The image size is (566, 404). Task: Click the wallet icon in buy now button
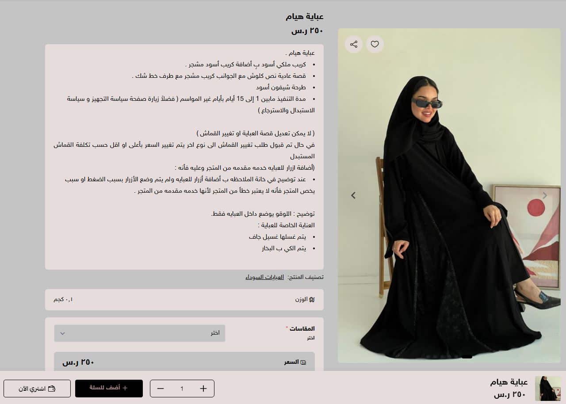(52, 389)
